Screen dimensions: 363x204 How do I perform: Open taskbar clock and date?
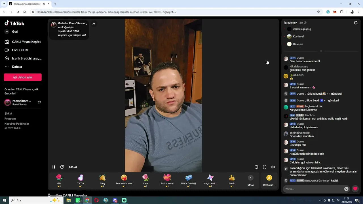tap(347, 200)
